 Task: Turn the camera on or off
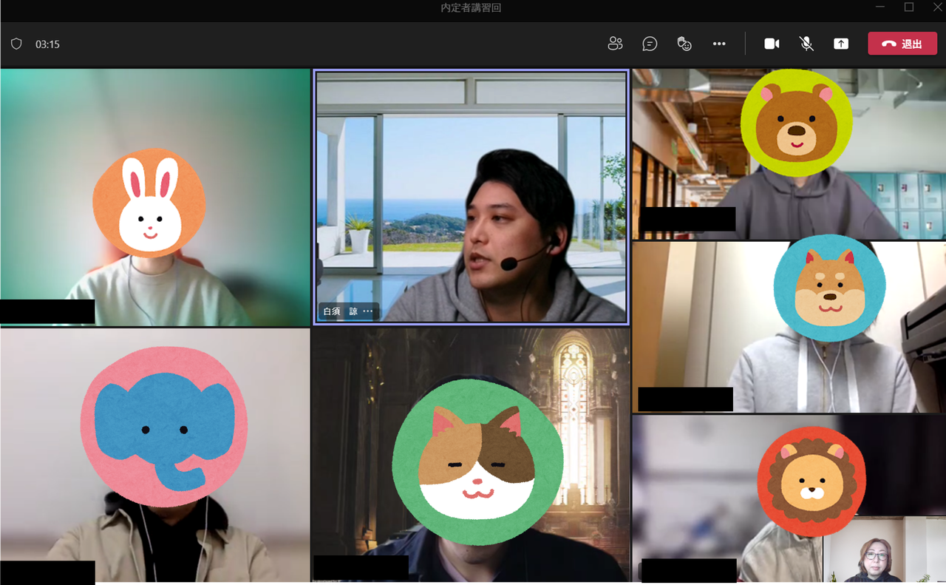click(x=772, y=44)
